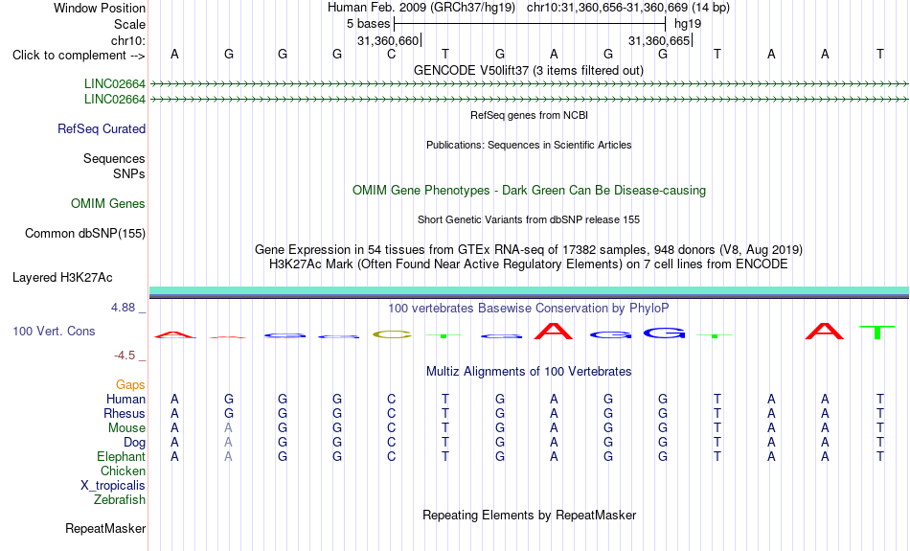Click the pale A in the Elephant alignment row
Viewport: 910px width, 551px height.
(229, 457)
